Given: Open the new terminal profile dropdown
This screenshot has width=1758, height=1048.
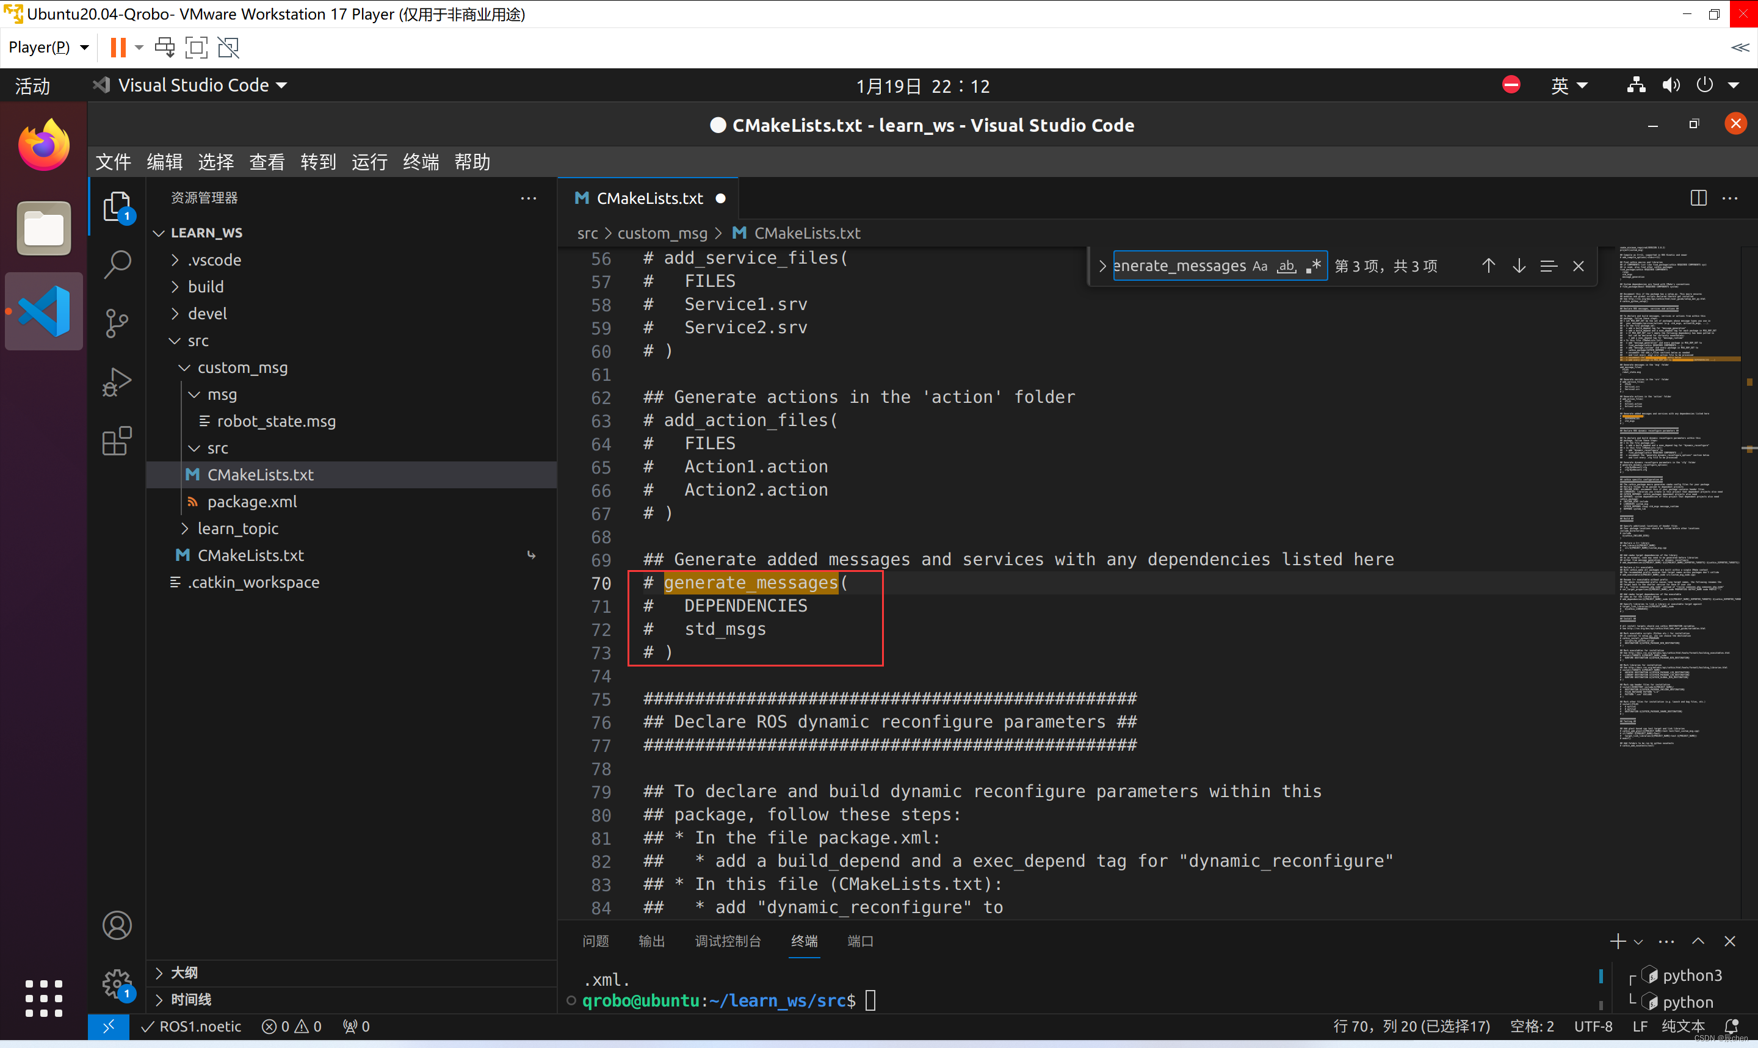Looking at the screenshot, I should click(1638, 941).
